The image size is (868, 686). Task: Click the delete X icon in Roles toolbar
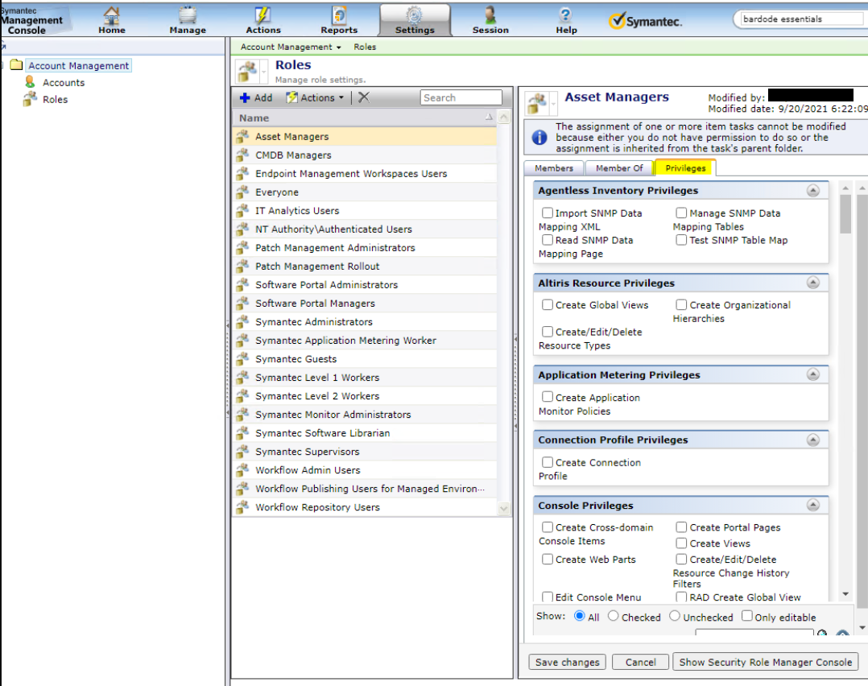364,97
